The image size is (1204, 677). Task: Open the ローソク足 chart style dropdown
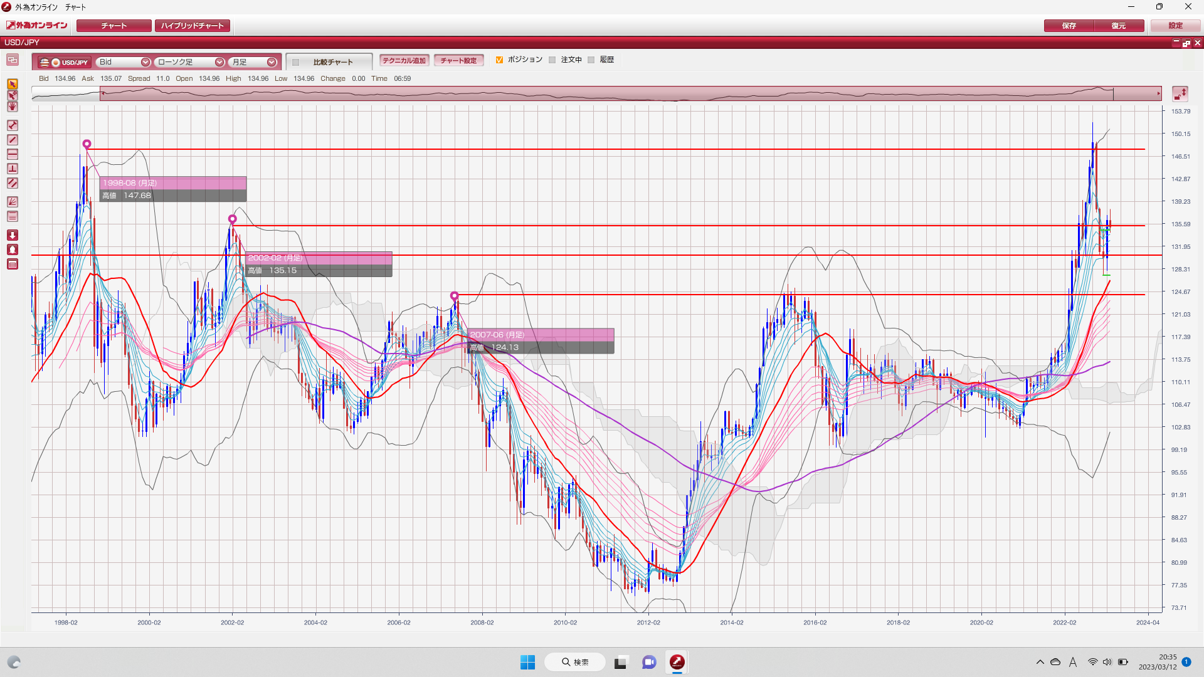coord(190,62)
